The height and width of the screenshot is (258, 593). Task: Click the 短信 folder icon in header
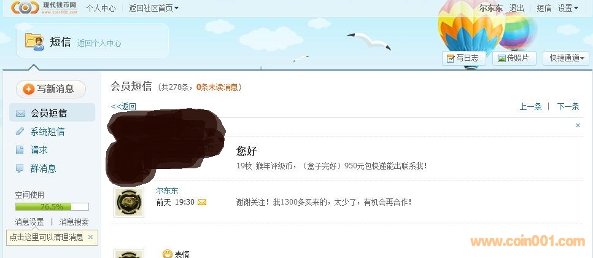click(x=34, y=42)
